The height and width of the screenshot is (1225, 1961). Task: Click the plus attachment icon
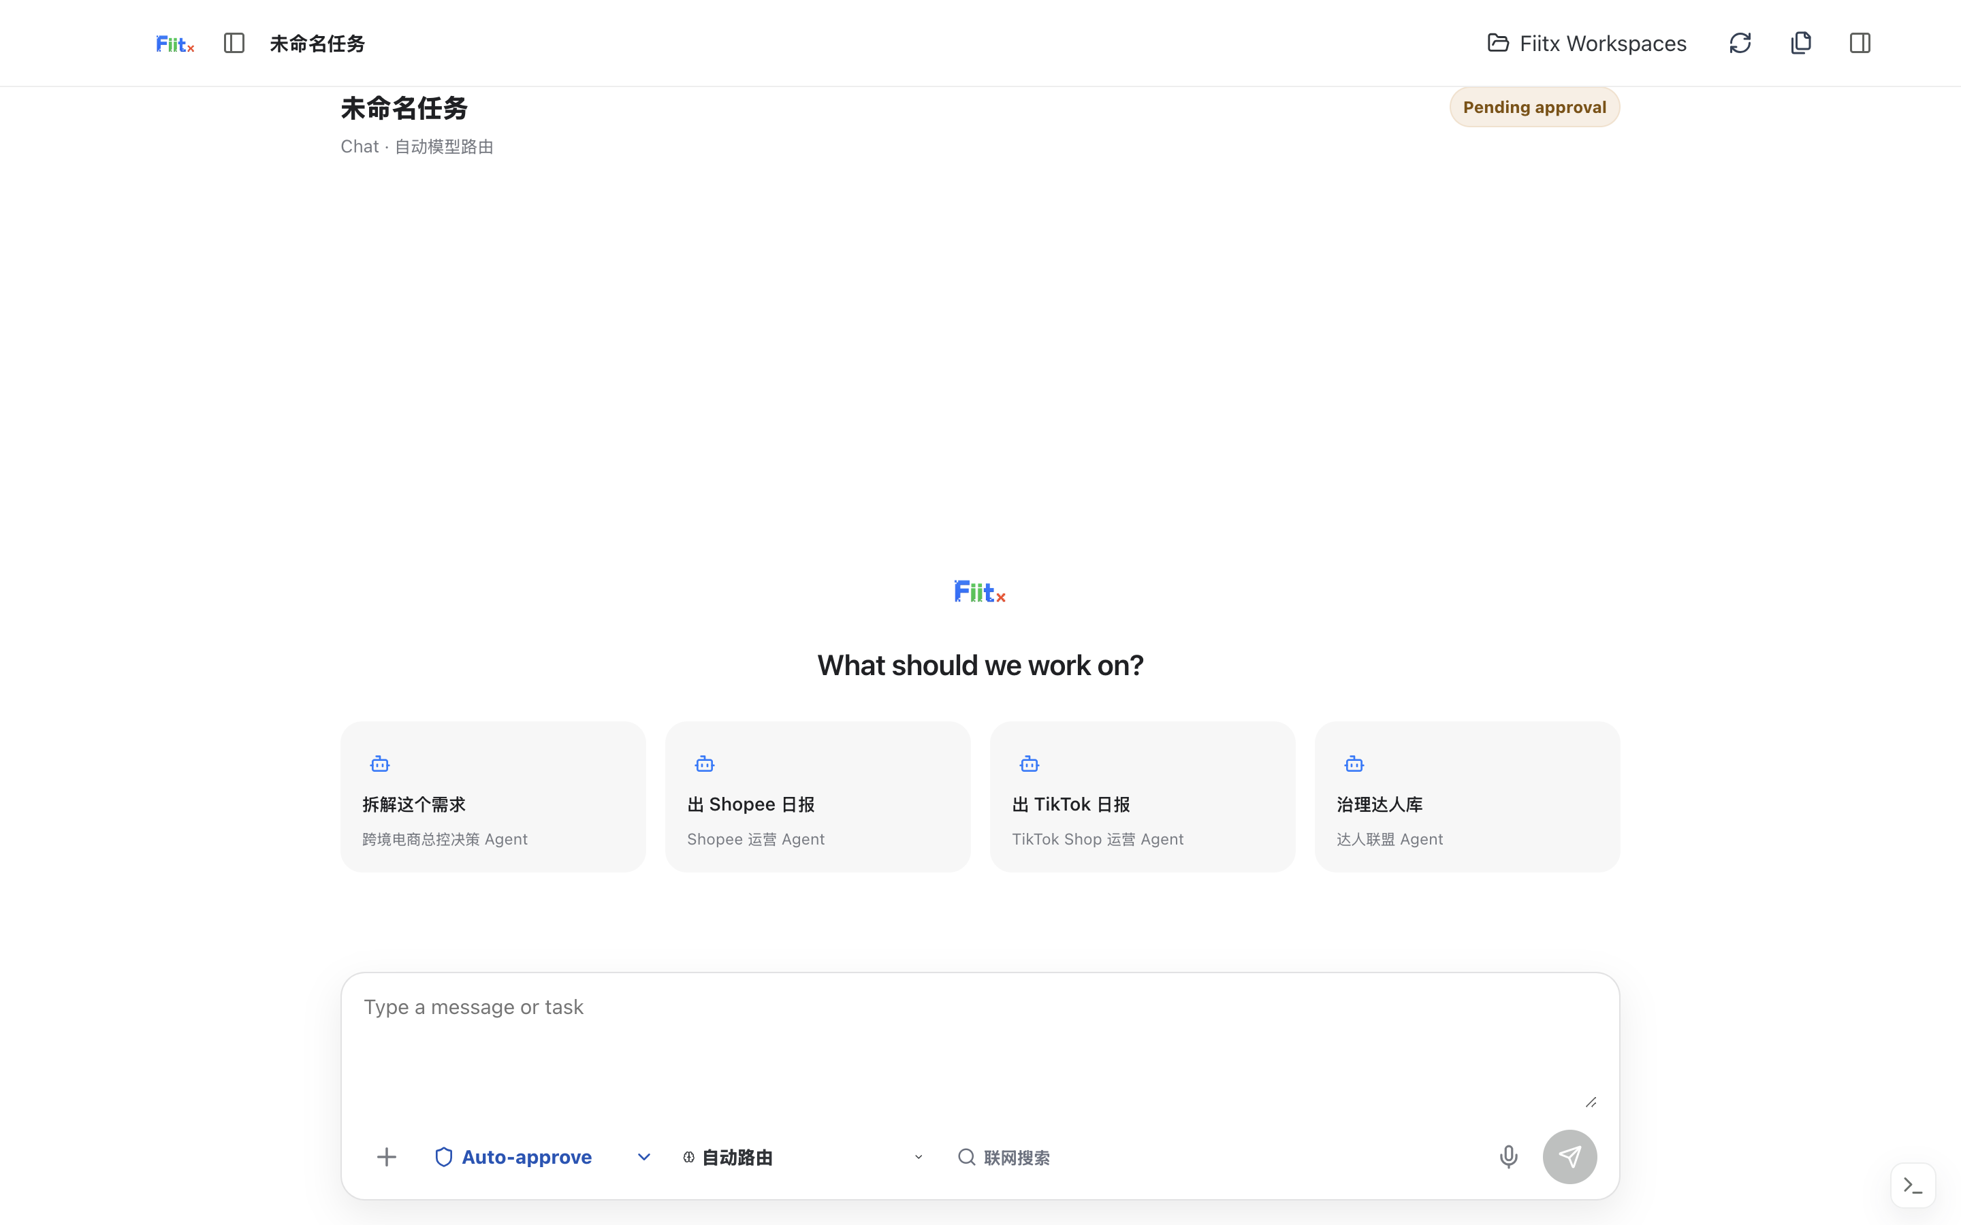387,1157
